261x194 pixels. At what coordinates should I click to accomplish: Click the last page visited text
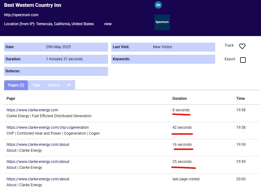[186, 179]
